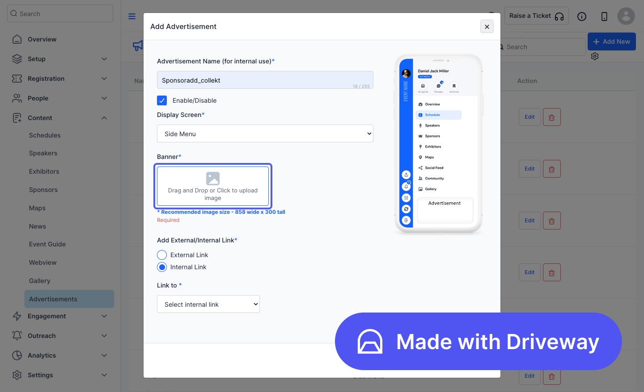Viewport: 644px width, 392px height.
Task: Click the Overview home icon in sidebar
Action: (x=17, y=39)
